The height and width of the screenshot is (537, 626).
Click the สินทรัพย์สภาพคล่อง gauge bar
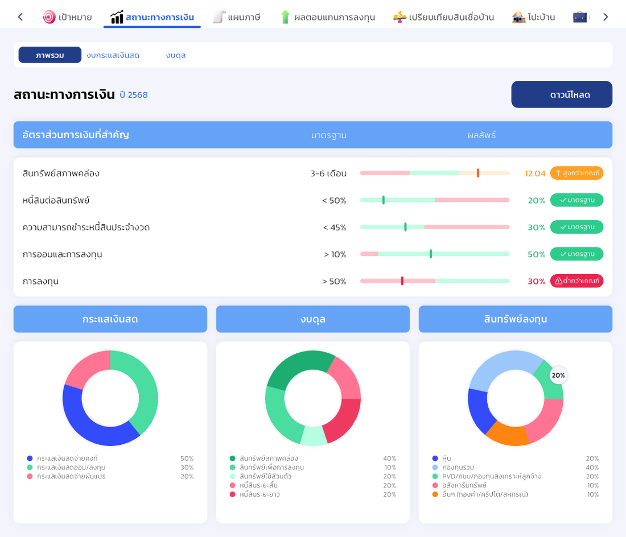click(x=435, y=173)
